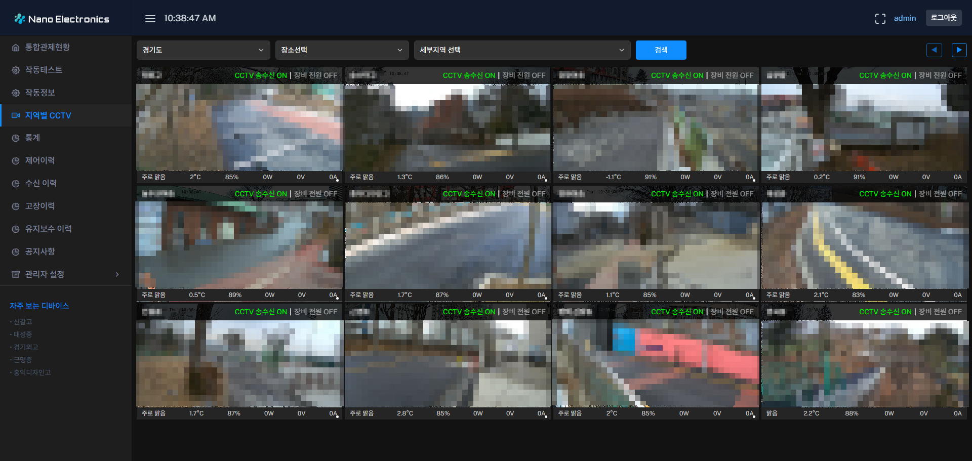Viewport: 972px width, 461px height.
Task: Open the 장소선택 dropdown
Action: pyautogui.click(x=342, y=50)
